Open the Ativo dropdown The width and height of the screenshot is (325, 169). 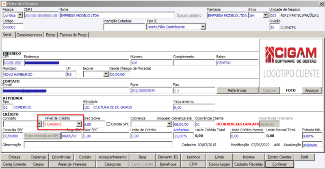click(266, 15)
